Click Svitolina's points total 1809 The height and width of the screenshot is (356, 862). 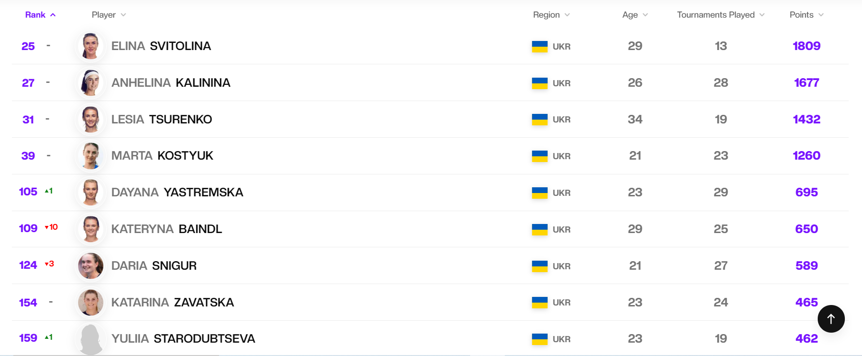pos(806,46)
